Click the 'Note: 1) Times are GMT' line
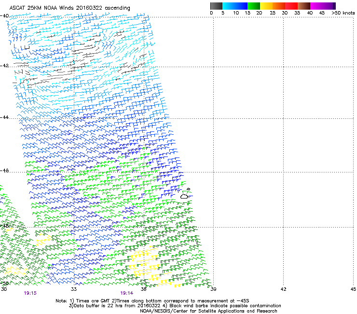 (x=152, y=301)
